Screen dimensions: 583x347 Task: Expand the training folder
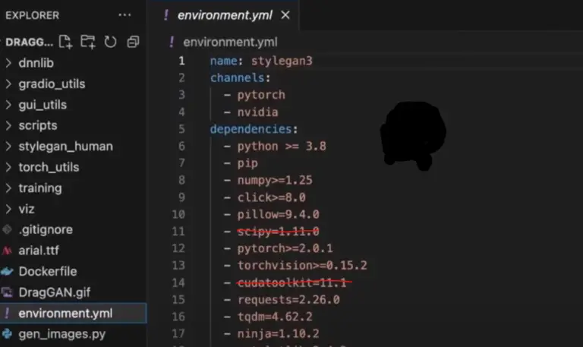coord(39,188)
